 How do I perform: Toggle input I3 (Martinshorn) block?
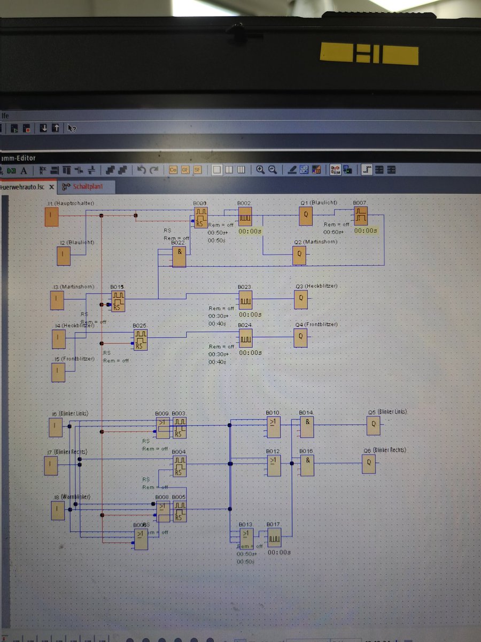pos(57,300)
